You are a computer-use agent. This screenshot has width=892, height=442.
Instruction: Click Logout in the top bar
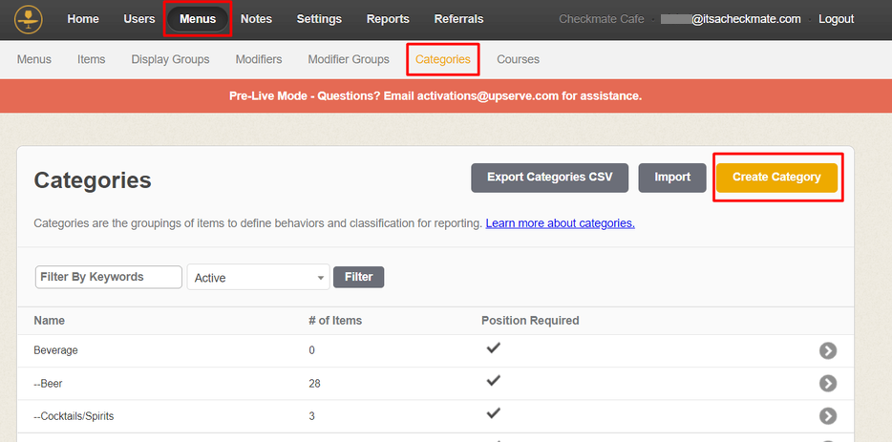tap(836, 19)
